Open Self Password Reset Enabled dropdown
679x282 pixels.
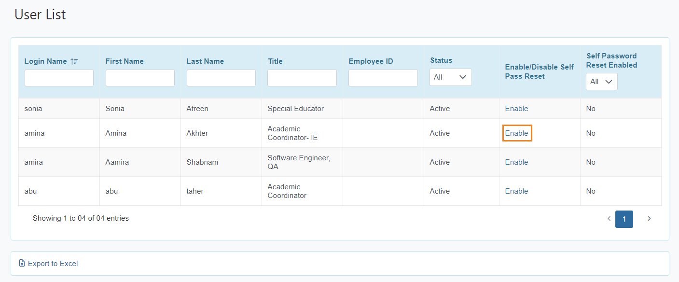point(601,82)
